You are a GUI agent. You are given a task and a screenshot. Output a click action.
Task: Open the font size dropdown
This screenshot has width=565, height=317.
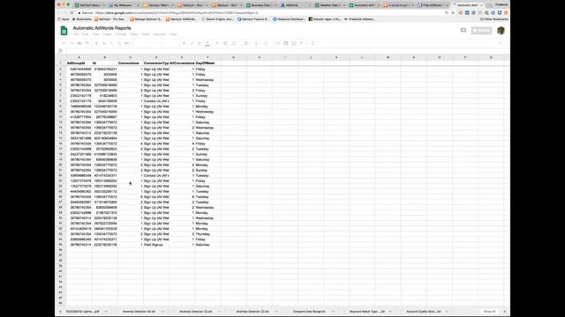(170, 43)
